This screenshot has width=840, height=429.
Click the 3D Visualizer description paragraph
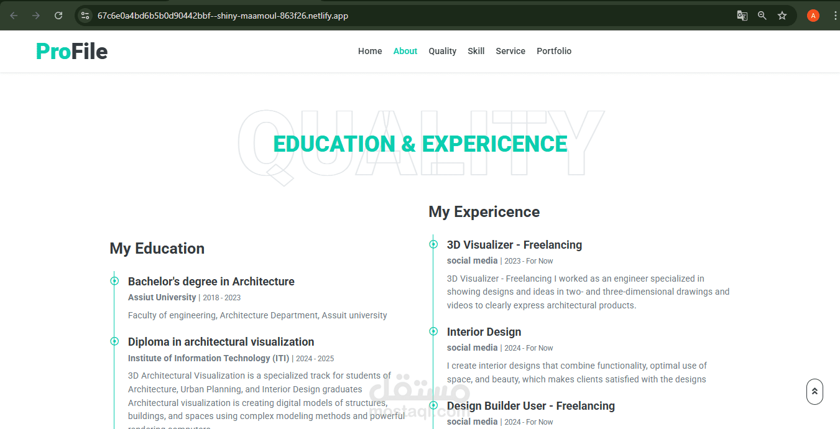(588, 292)
